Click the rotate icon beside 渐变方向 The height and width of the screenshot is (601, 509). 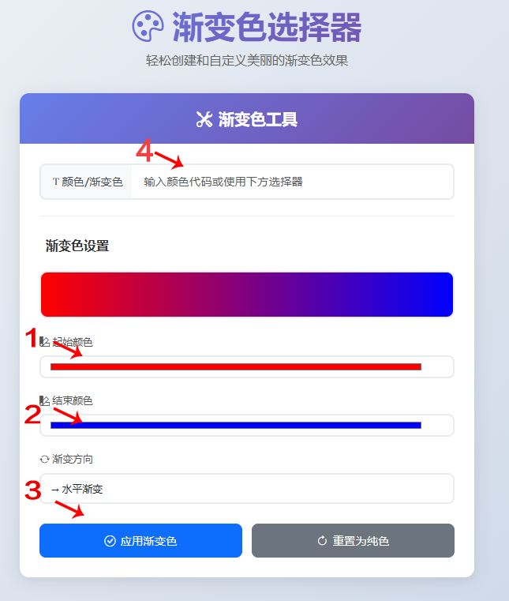tap(44, 459)
